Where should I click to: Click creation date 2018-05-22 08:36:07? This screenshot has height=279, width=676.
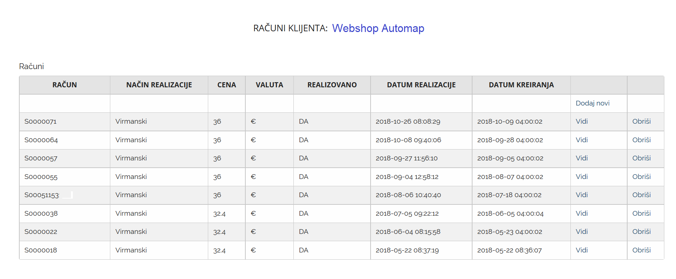click(x=509, y=250)
